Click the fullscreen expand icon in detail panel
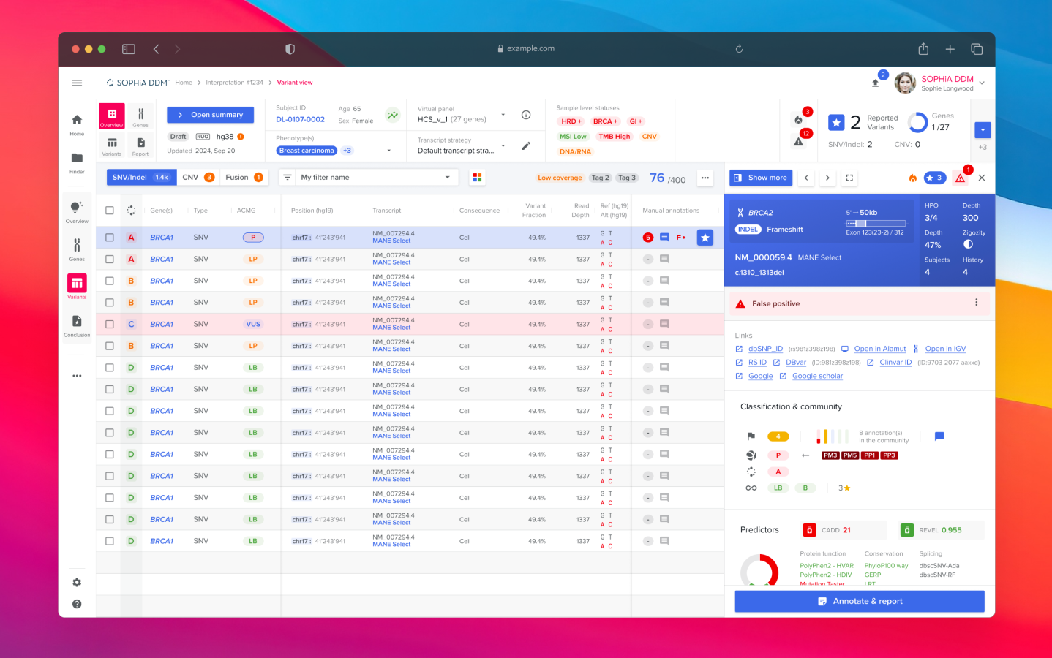This screenshot has width=1052, height=658. tap(849, 178)
